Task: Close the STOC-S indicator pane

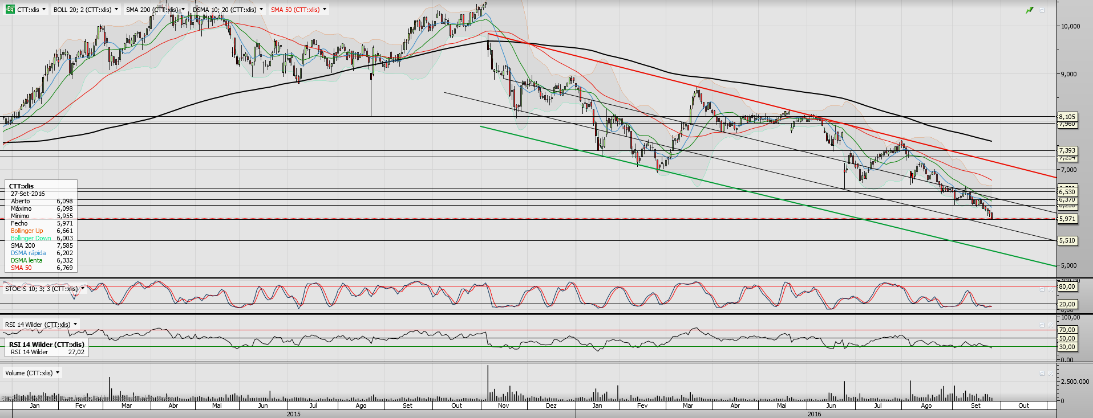Action: click(x=1050, y=289)
